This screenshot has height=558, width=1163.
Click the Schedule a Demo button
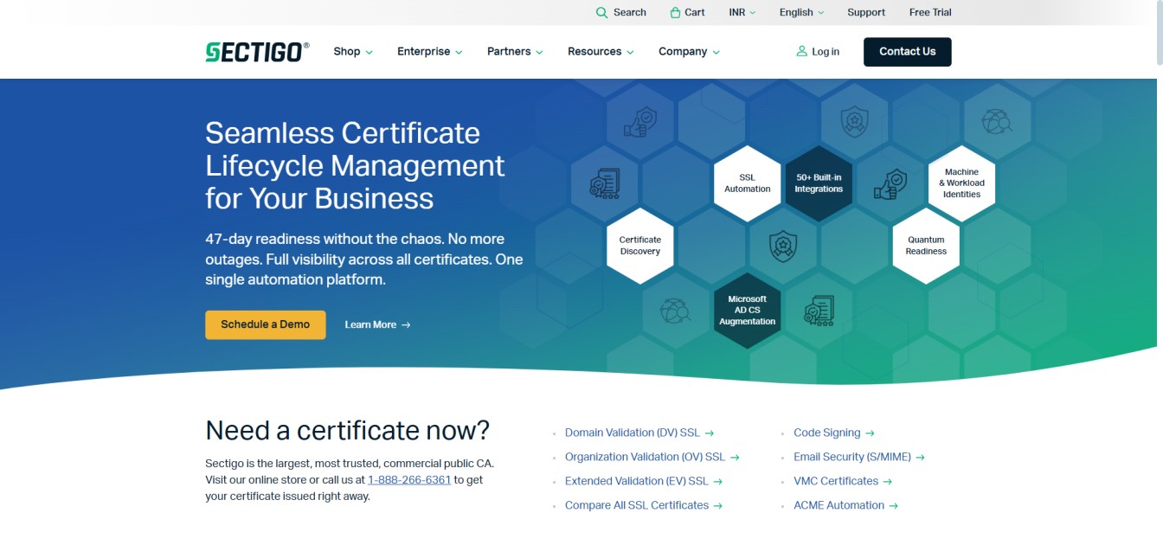265,324
